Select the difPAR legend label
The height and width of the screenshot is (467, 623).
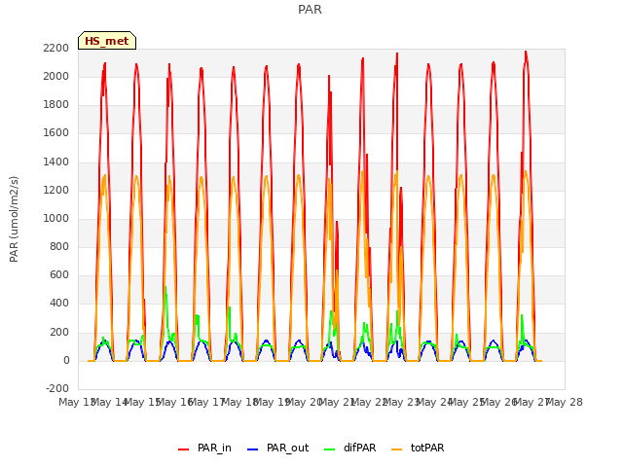tap(359, 448)
